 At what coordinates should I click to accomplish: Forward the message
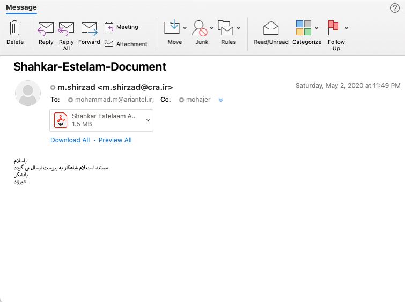(x=89, y=29)
